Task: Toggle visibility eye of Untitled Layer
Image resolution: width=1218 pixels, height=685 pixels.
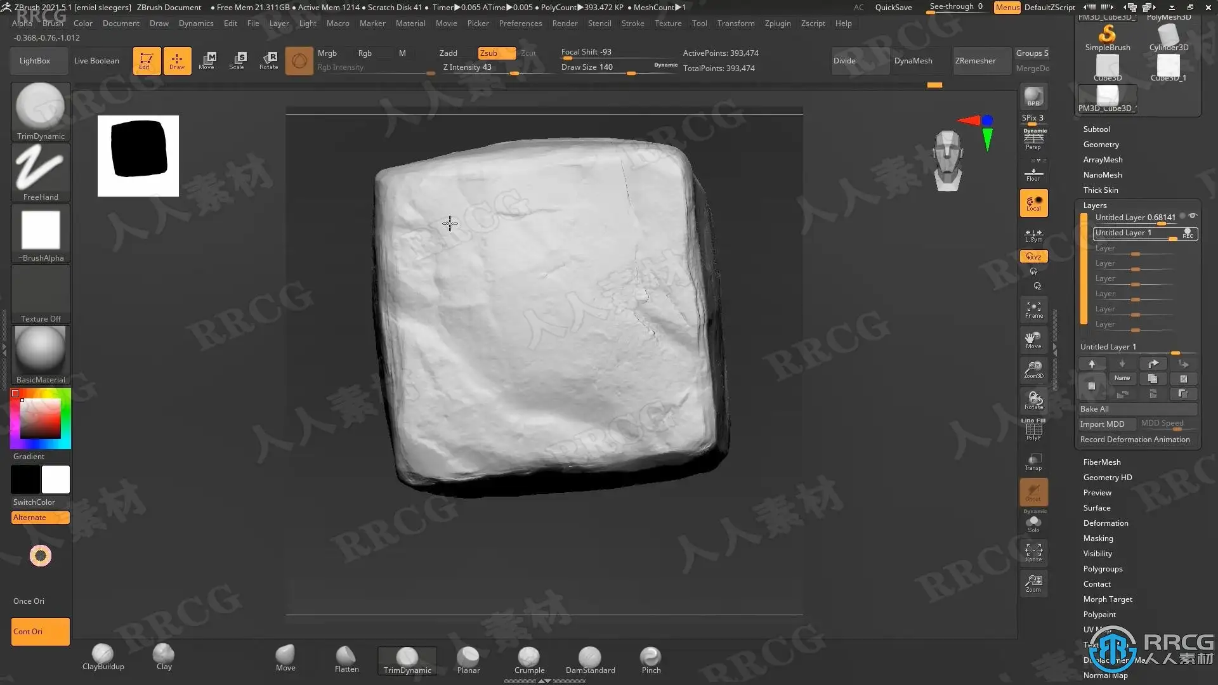Action: (x=1193, y=216)
